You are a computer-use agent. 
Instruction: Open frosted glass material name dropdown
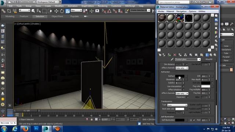coord(199,59)
